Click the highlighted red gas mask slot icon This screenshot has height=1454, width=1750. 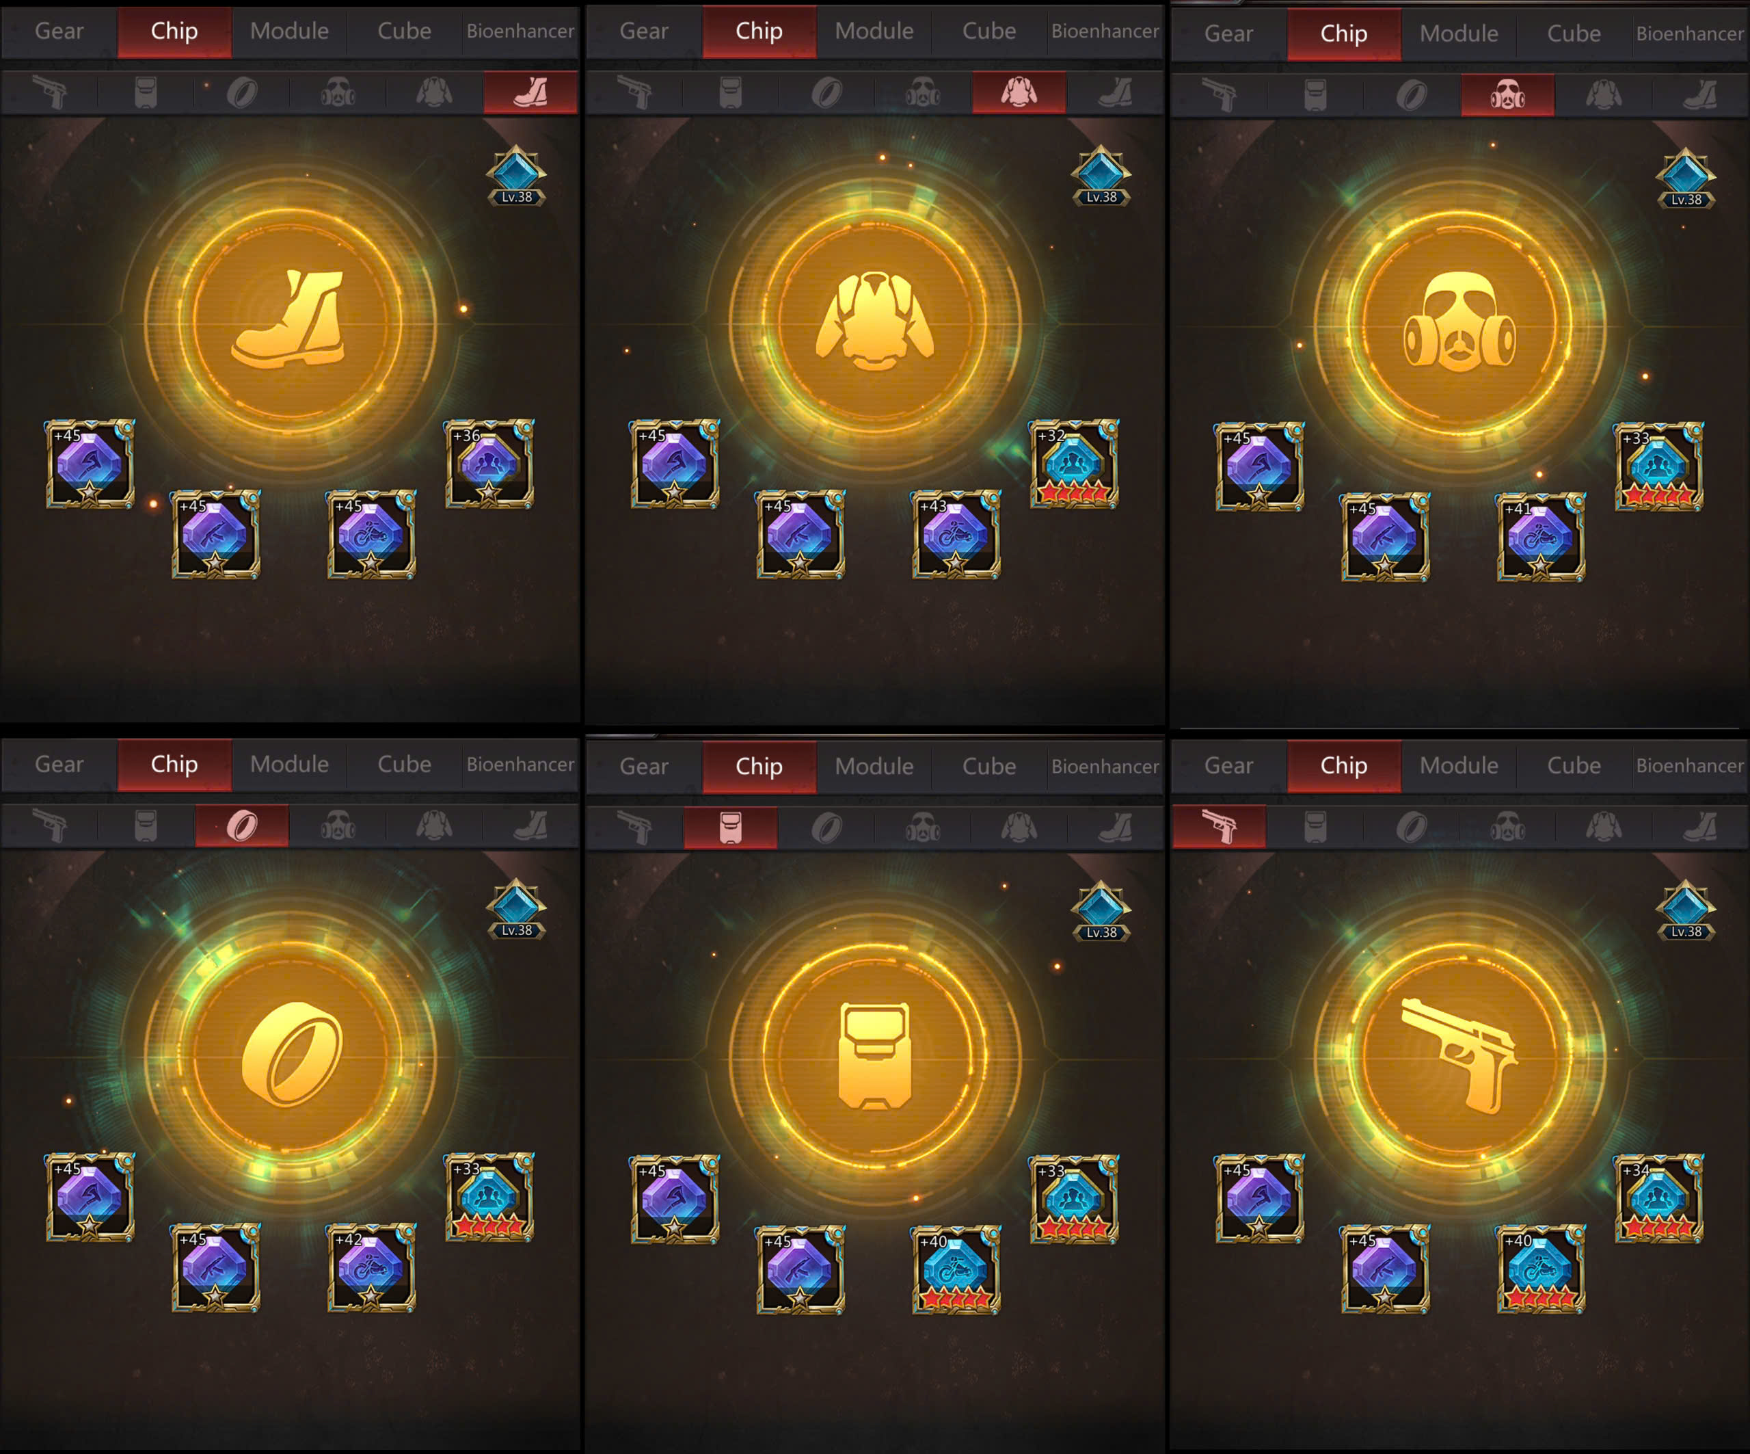pos(1507,95)
